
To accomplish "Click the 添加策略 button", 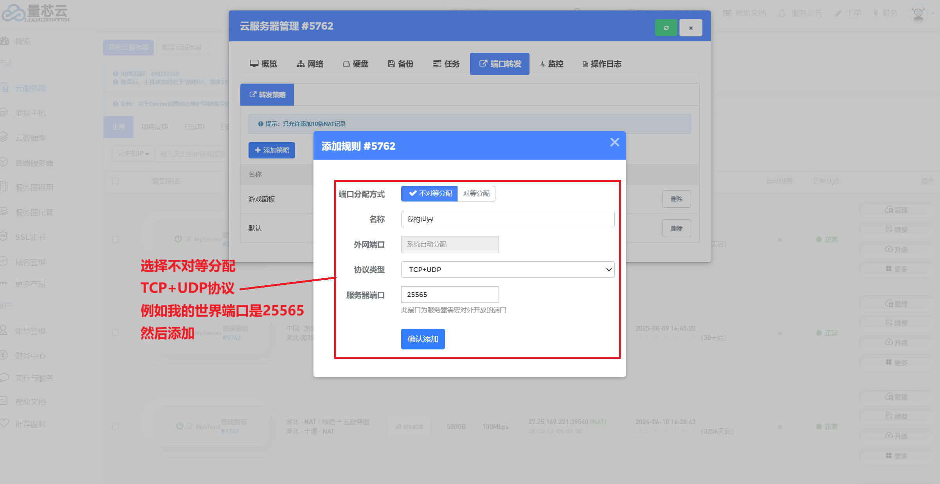I will point(272,150).
